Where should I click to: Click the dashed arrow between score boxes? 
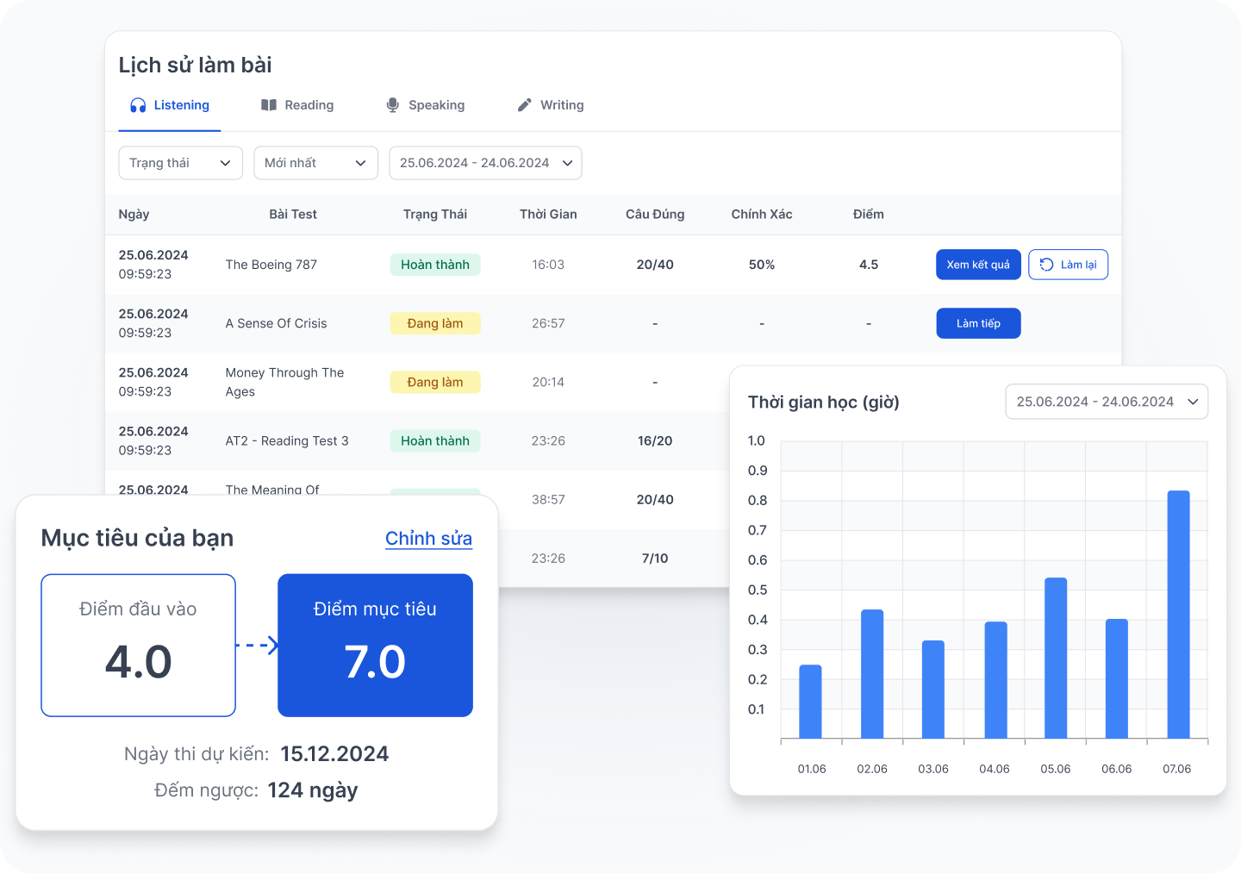click(257, 645)
